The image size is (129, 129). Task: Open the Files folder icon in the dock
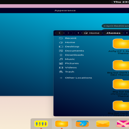[x=62, y=124]
